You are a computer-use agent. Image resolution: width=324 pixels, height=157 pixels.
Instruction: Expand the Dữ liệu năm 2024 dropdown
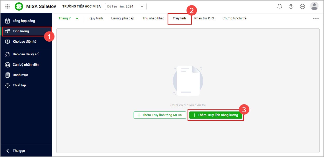(126, 6)
